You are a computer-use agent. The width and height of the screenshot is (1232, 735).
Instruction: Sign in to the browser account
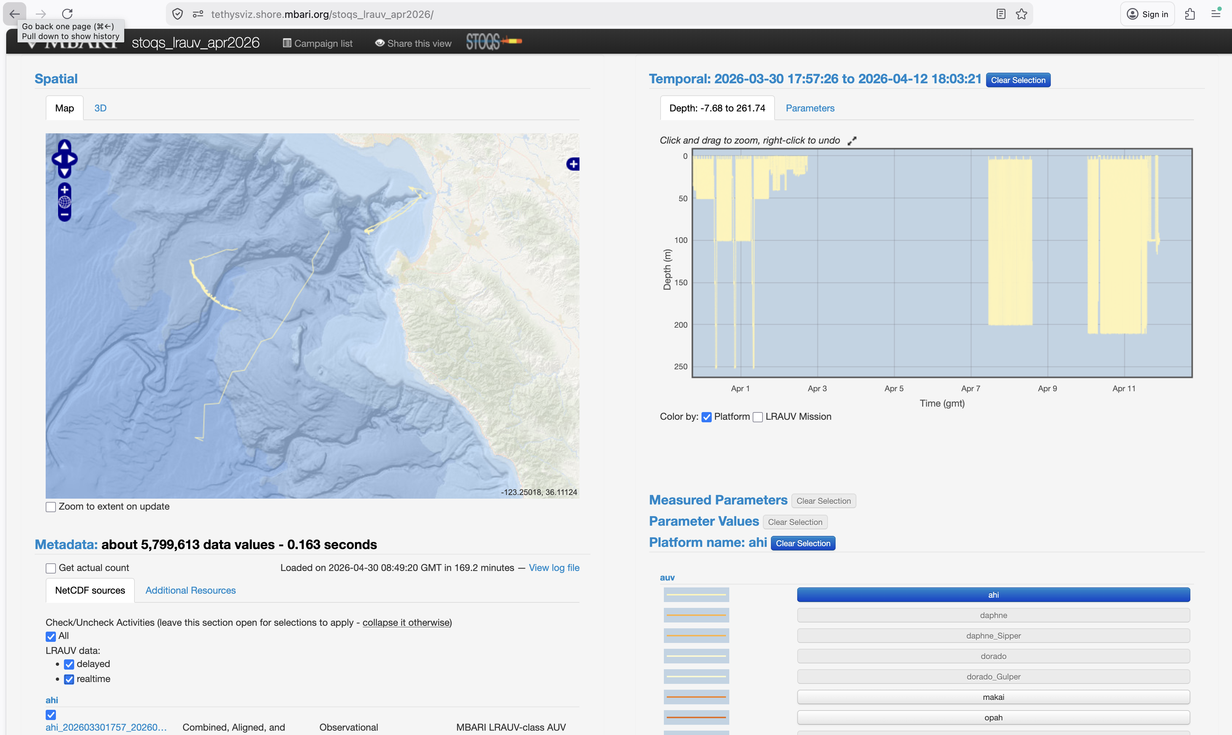1147,14
